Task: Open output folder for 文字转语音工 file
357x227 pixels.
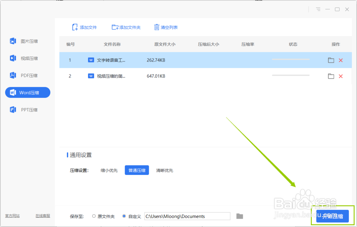Action: (331, 60)
